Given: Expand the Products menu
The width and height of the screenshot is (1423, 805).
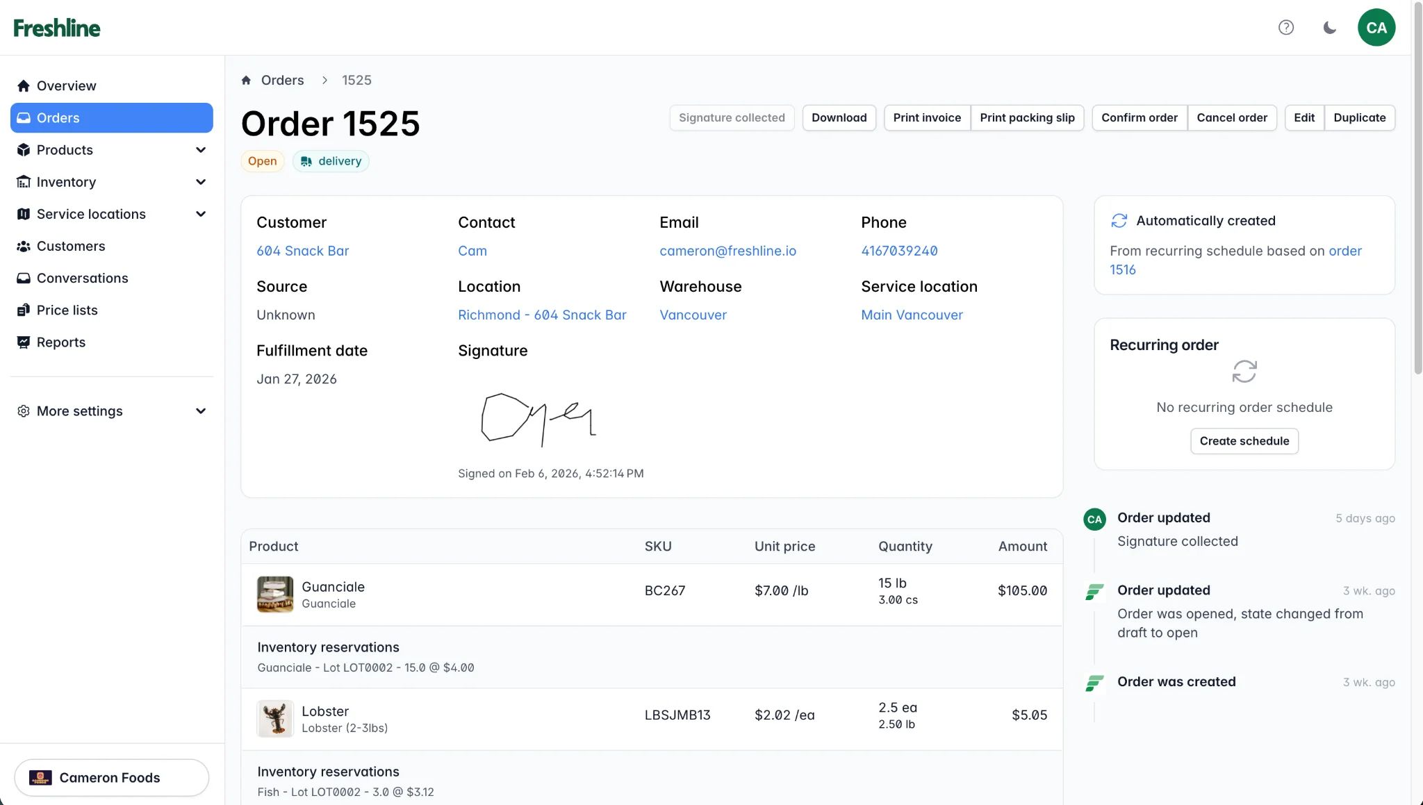Looking at the screenshot, I should (x=65, y=150).
